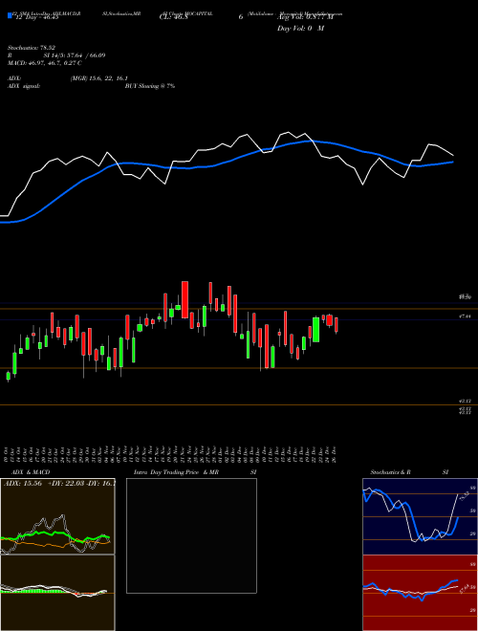
Task: Click 'ADX: 15.56 +DY: 22.03' readout line
Action: [59, 484]
